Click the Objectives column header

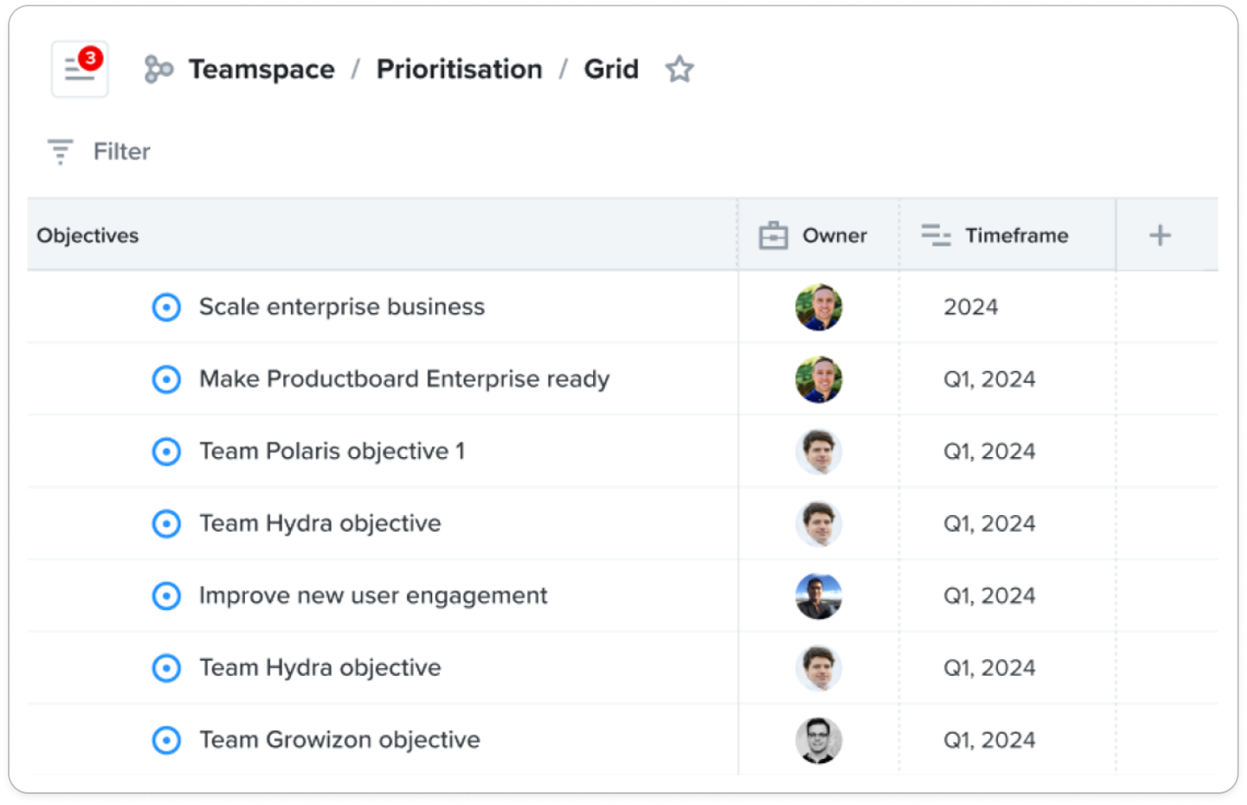coord(88,235)
